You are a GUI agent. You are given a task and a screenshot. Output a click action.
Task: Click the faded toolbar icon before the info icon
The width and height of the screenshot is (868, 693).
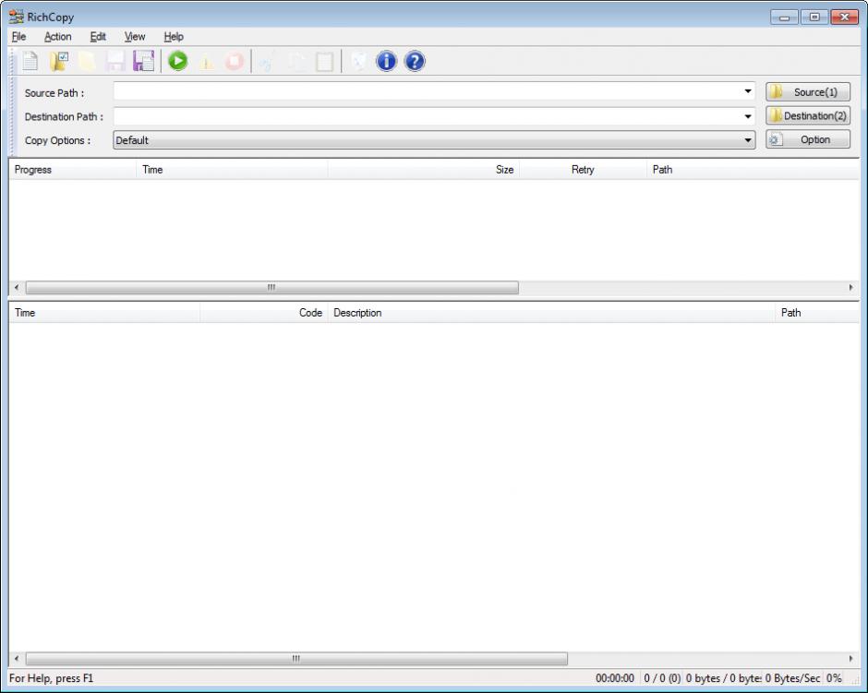(x=358, y=61)
